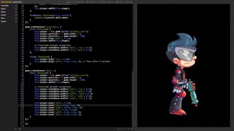234x131 pixels.
Task: Open the Config menu in top toolbar
Action: 102,2
